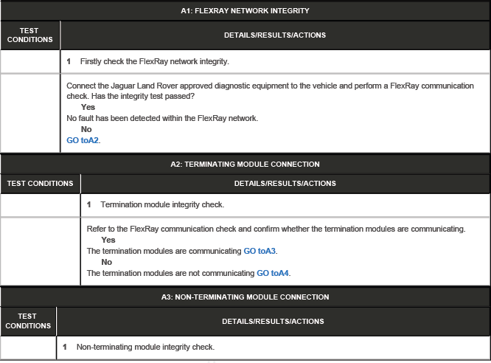Select the 'Yes' answer in section A2
Screen dimensions: 491x363
coord(108,240)
